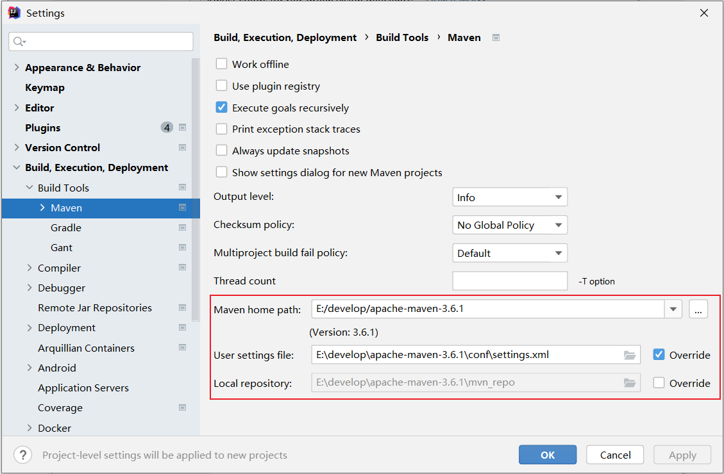Click the help question mark icon
This screenshot has width=724, height=474.
click(22, 455)
